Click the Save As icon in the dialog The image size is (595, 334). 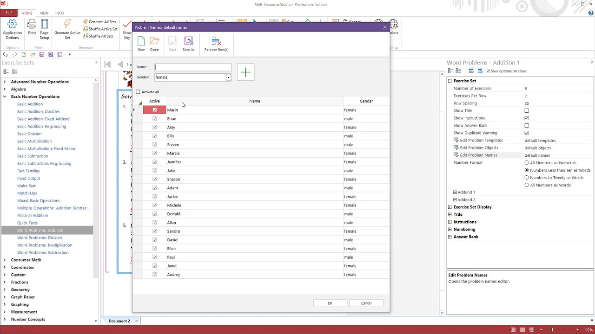(x=189, y=41)
